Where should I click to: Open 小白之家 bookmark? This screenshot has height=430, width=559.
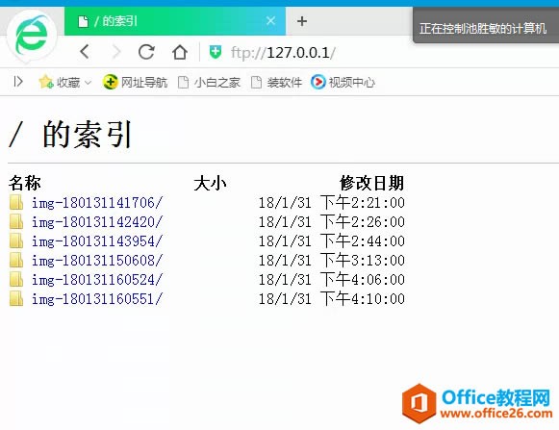(x=210, y=83)
